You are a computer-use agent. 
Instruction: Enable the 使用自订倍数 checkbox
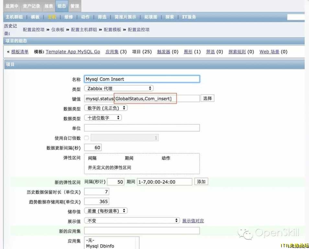[86, 138]
